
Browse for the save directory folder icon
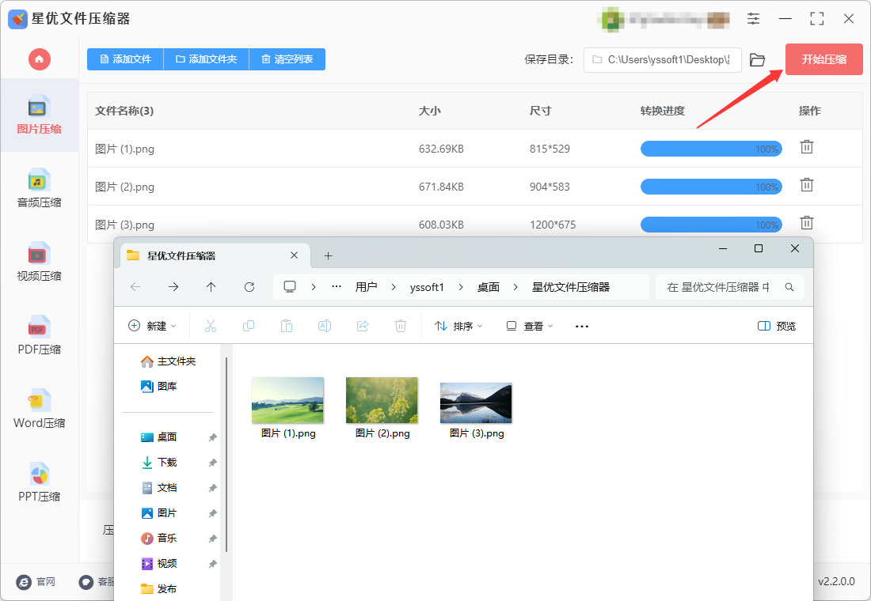757,59
